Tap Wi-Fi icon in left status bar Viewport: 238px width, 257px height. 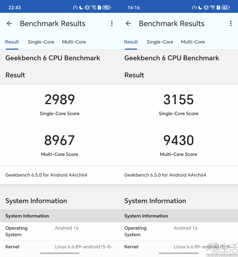94,8
